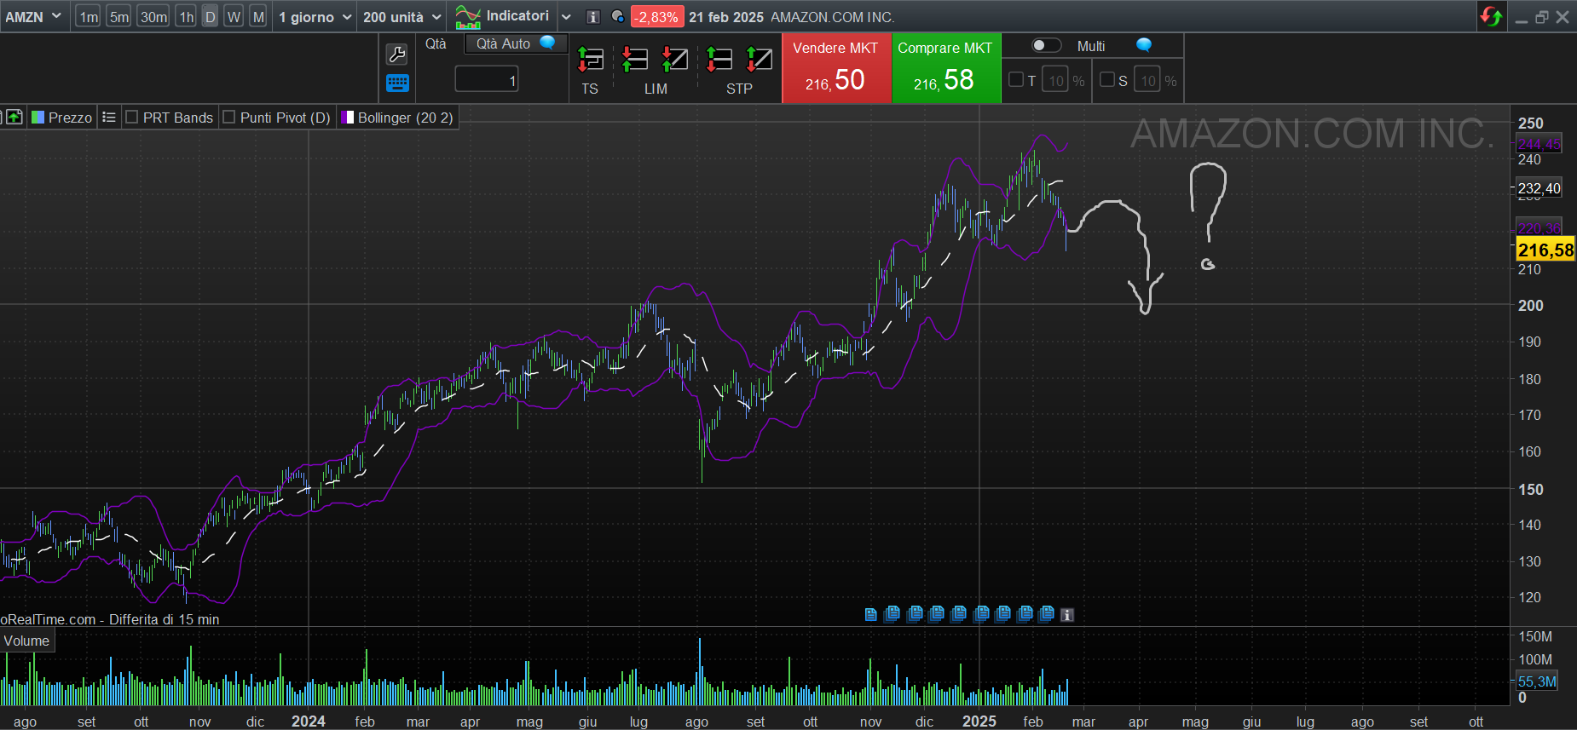This screenshot has width=1577, height=730.
Task: Toggle the Multi switch on
Action: [x=1046, y=46]
